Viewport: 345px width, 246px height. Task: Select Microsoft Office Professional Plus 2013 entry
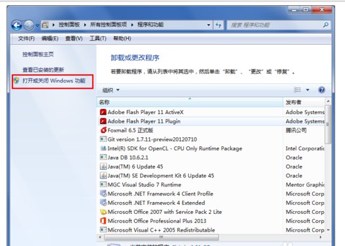pos(211,220)
